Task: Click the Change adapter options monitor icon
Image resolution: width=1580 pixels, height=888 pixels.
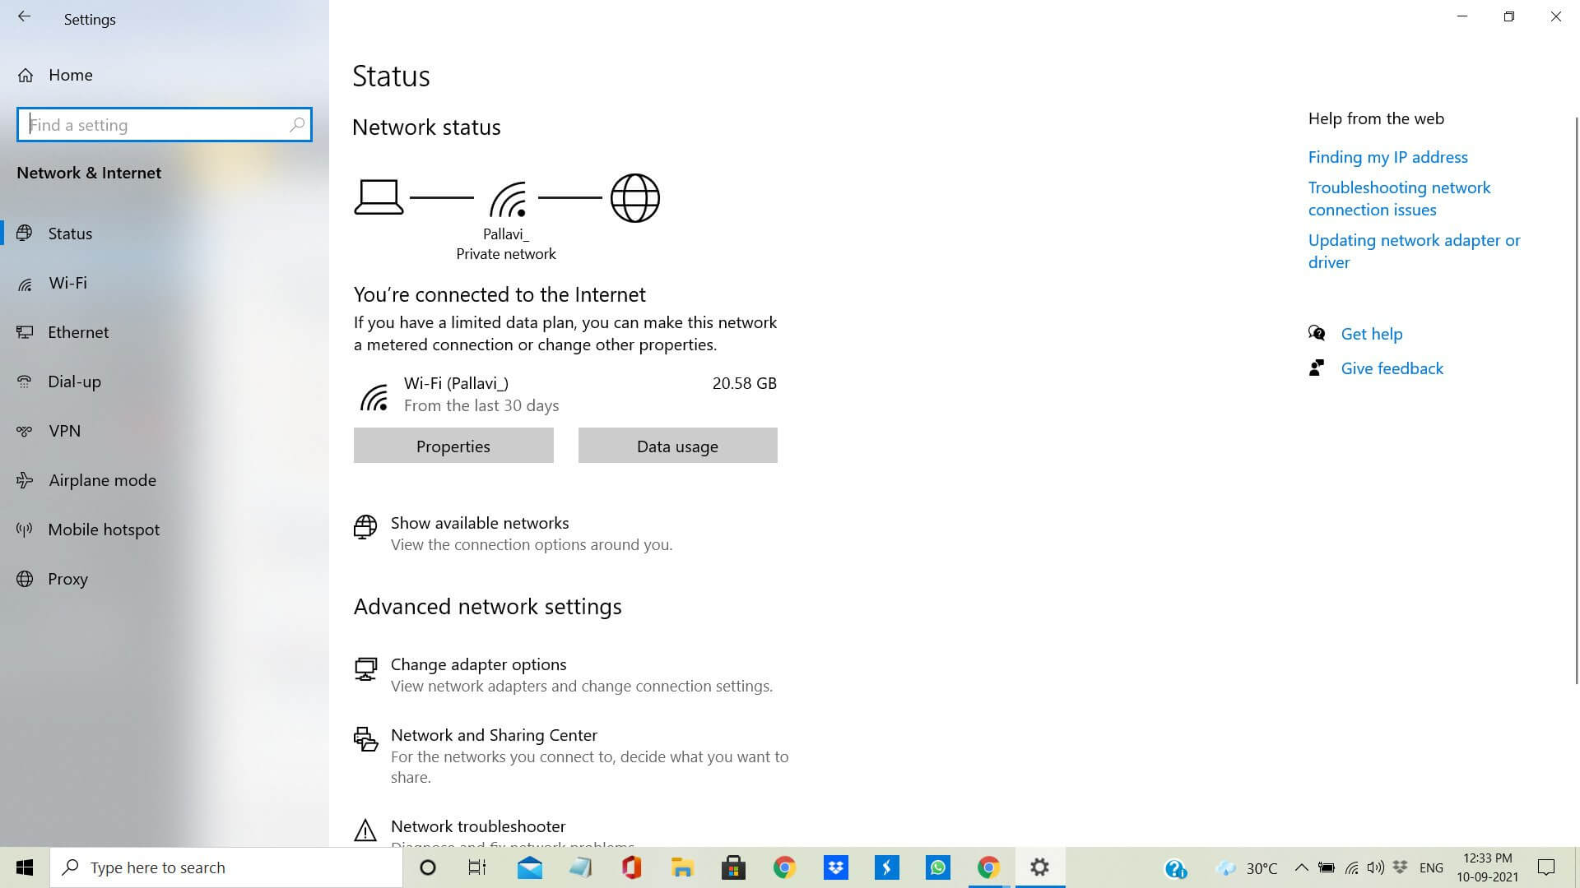Action: tap(365, 668)
